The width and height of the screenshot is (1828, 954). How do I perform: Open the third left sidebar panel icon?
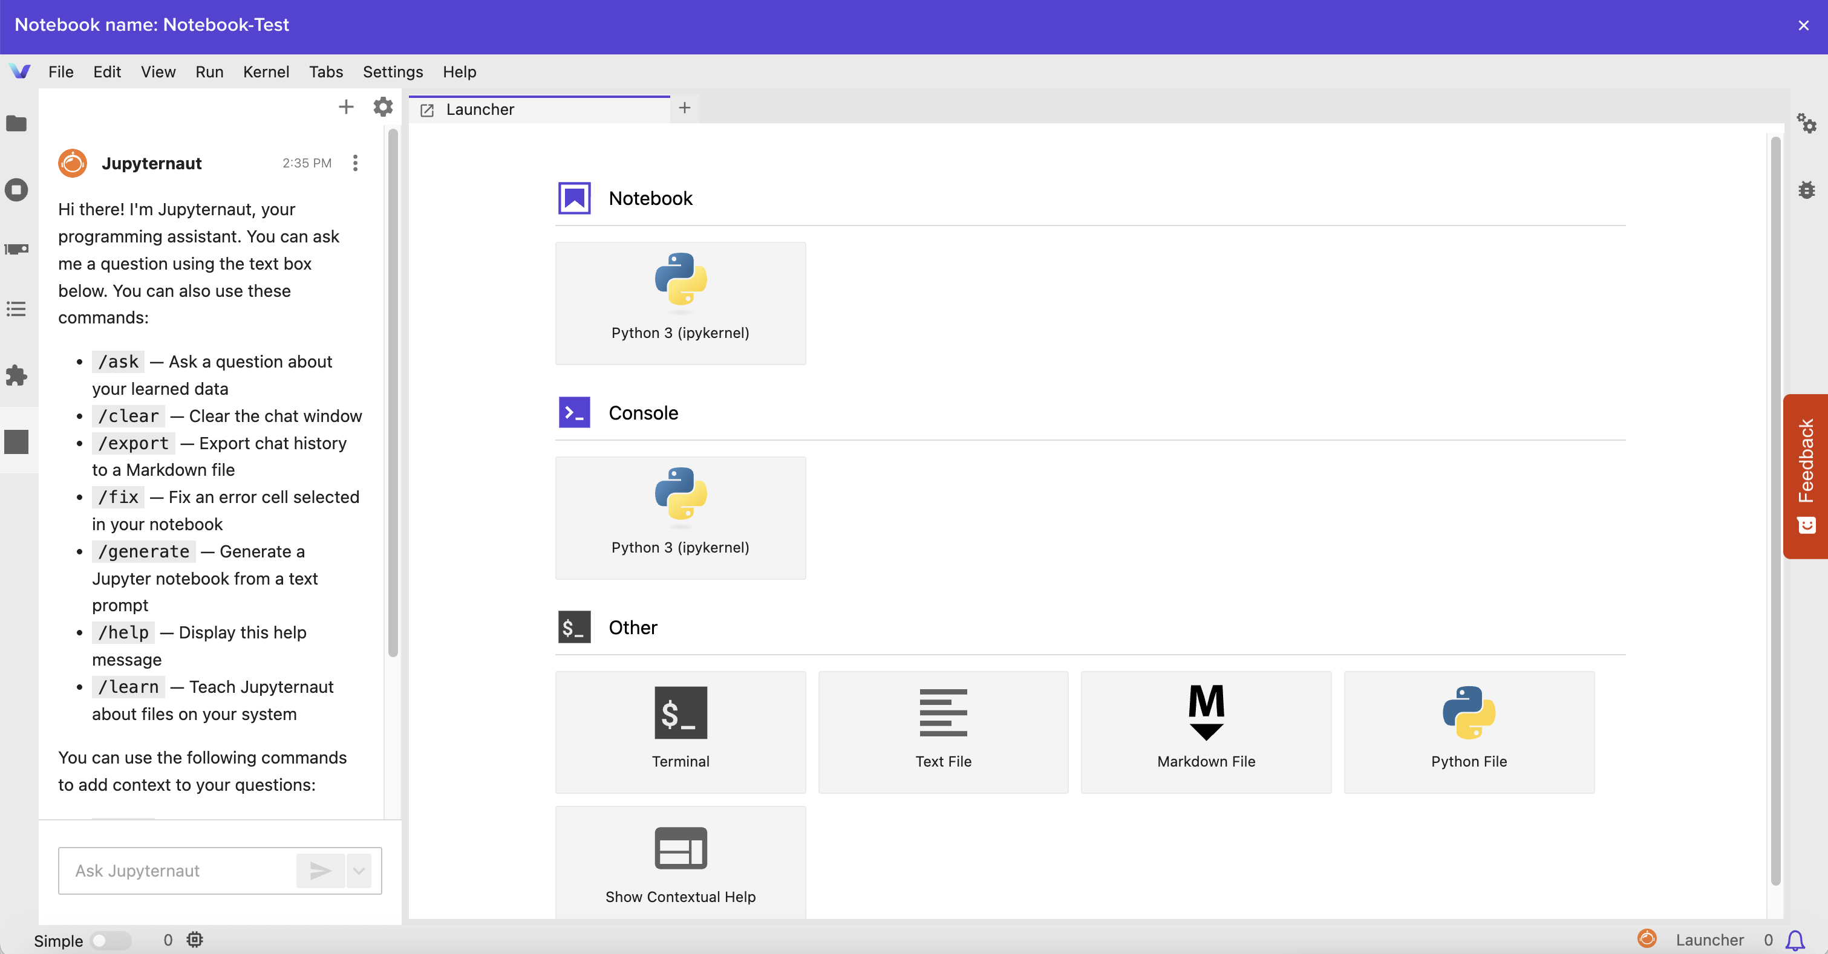16,249
